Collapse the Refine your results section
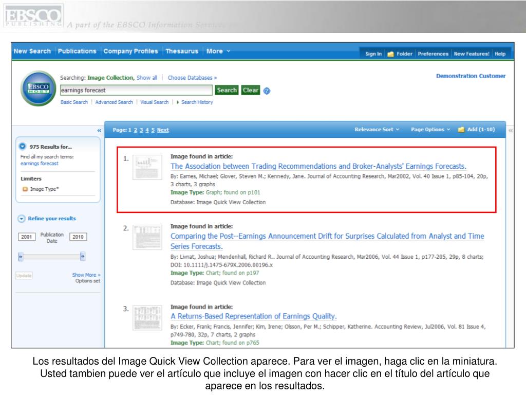Viewport: 526px width, 395px height. click(21, 219)
